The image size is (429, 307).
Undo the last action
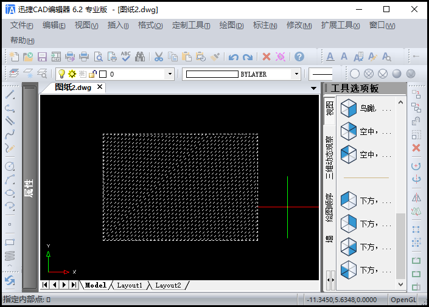point(234,57)
